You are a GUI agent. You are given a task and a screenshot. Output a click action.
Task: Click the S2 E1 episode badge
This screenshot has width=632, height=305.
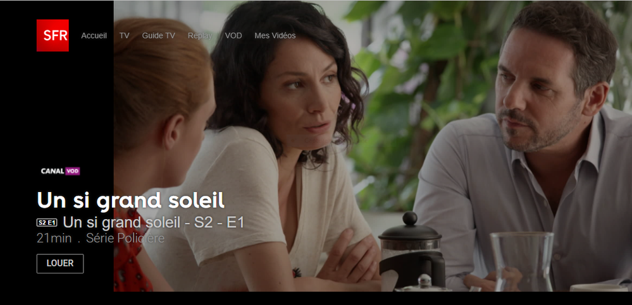(x=47, y=222)
